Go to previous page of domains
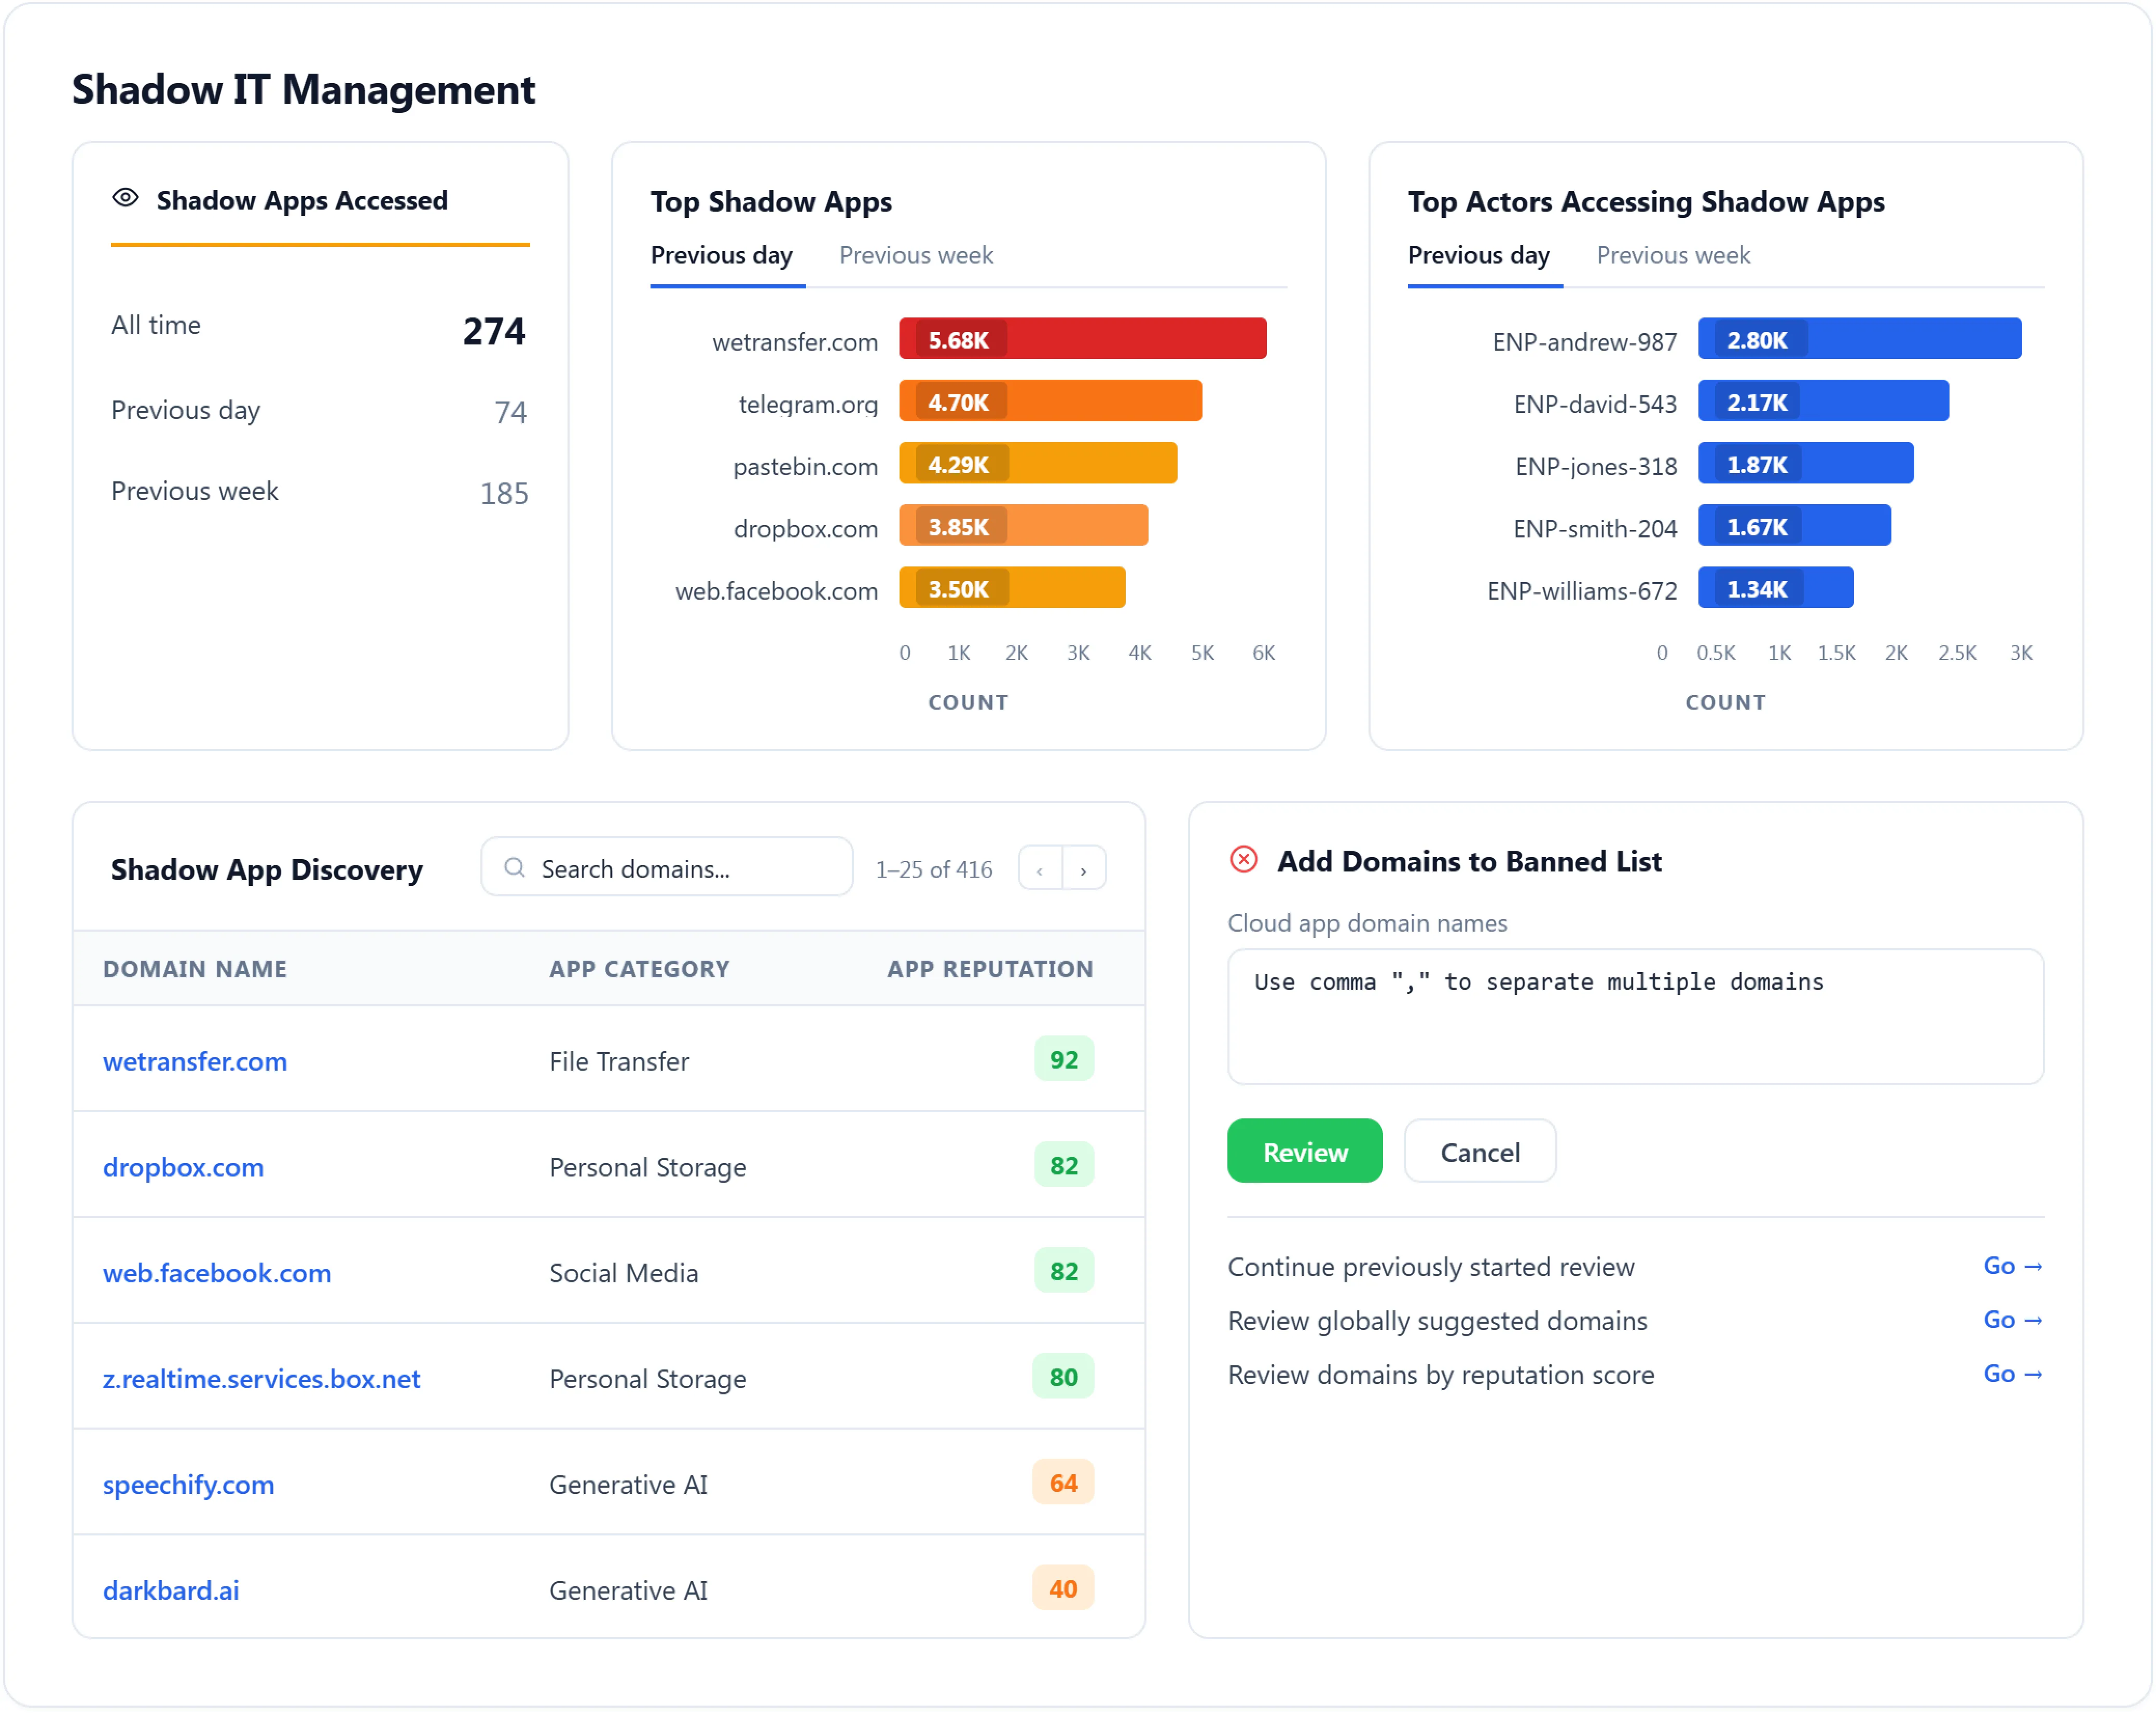2156x1717 pixels. [1040, 869]
